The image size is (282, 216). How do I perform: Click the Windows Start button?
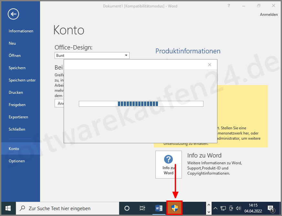[8, 208]
